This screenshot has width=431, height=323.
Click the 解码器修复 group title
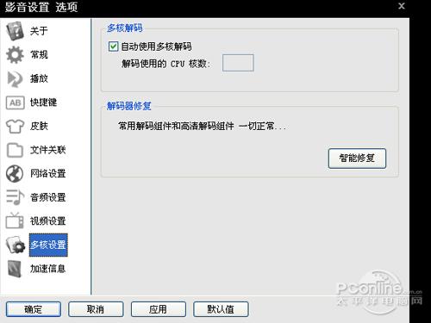point(129,106)
